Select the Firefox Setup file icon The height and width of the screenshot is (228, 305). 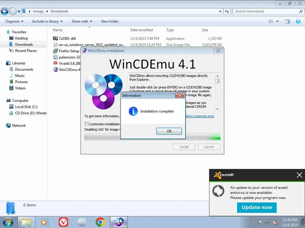(x=55, y=51)
